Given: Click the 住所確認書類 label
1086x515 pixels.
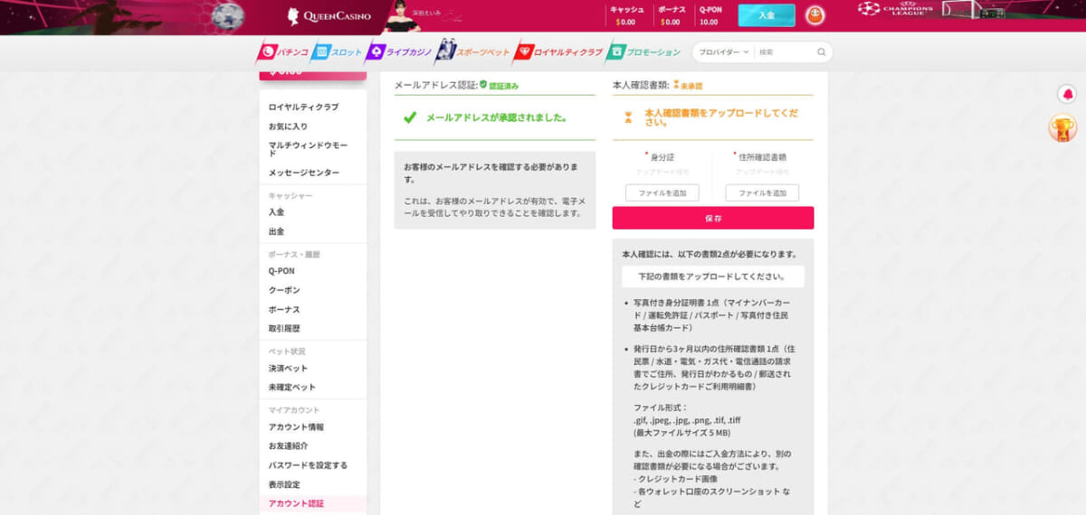Looking at the screenshot, I should coord(762,156).
